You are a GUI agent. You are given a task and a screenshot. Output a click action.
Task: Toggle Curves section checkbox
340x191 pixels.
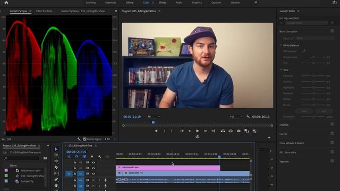pos(332,133)
